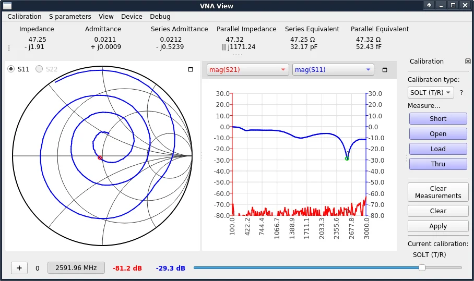Screen dimensions: 474x281
Task: Click the plus button to add marker
Action: [x=19, y=268]
